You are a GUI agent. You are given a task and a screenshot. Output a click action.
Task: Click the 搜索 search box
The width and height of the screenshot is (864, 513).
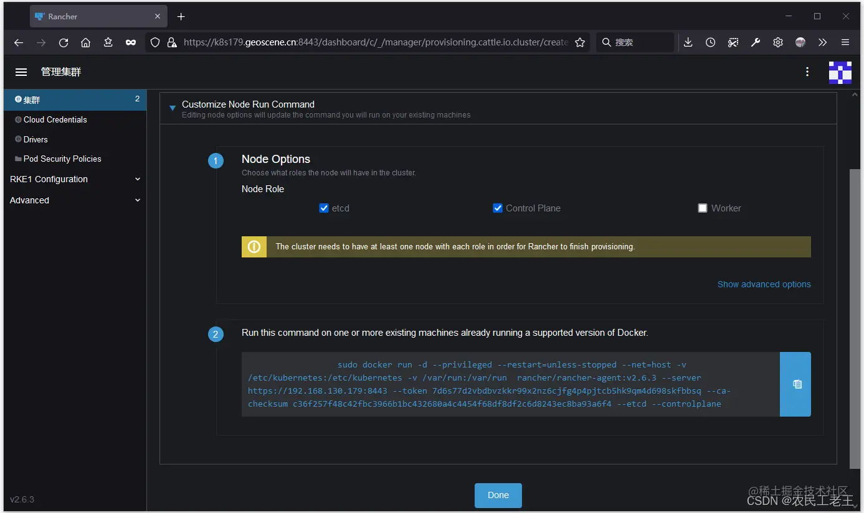click(635, 42)
